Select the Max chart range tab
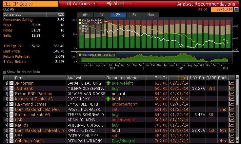The height and width of the screenshot is (144, 241). 151,15
